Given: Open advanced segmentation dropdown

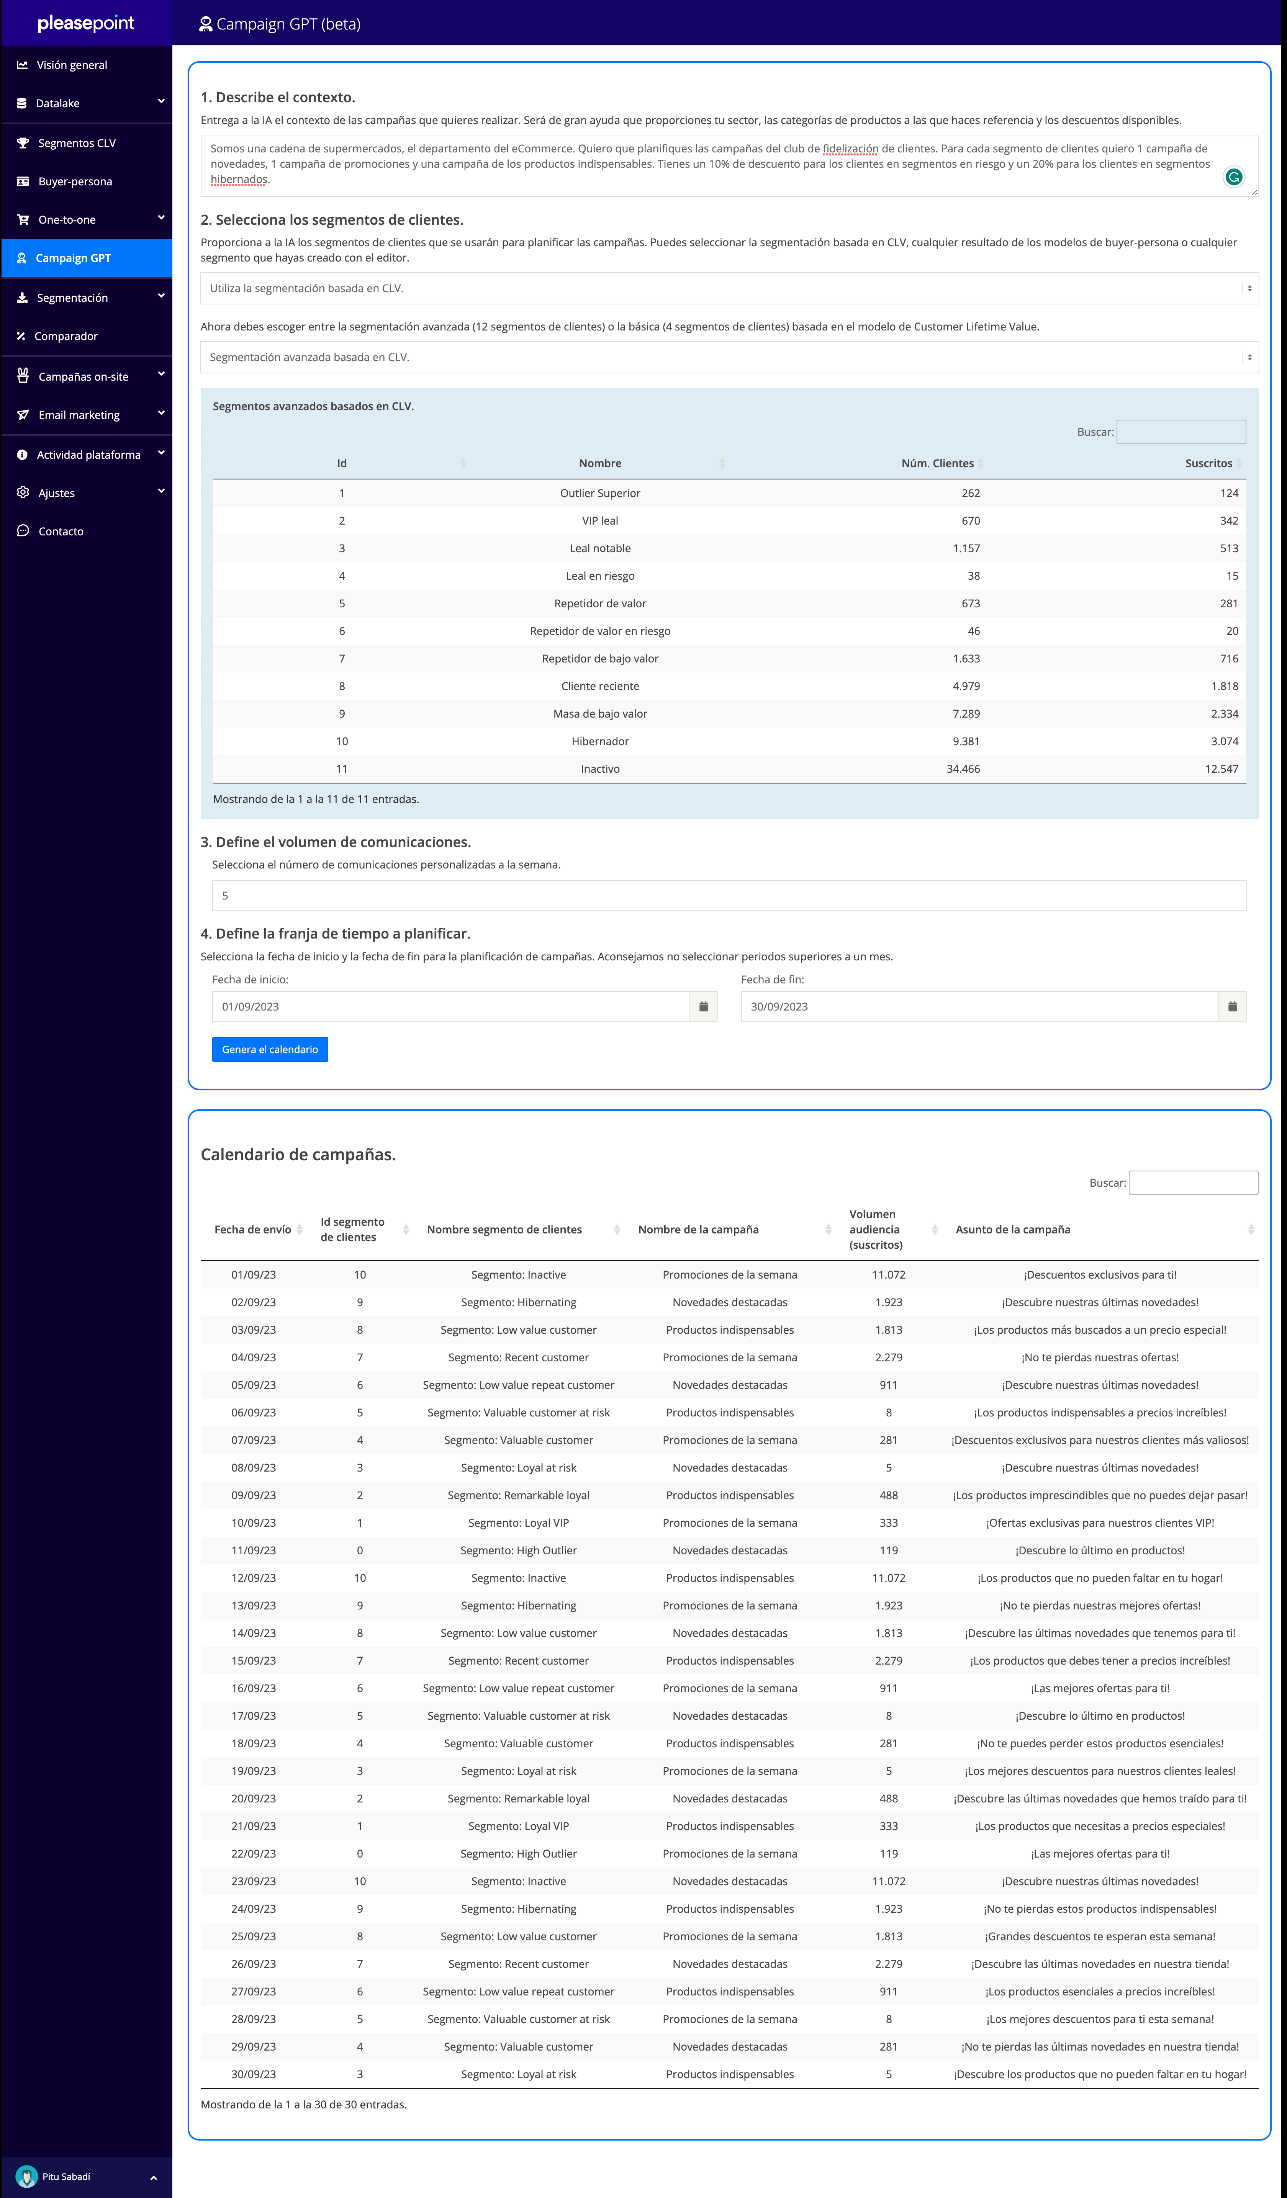Looking at the screenshot, I should [x=729, y=357].
